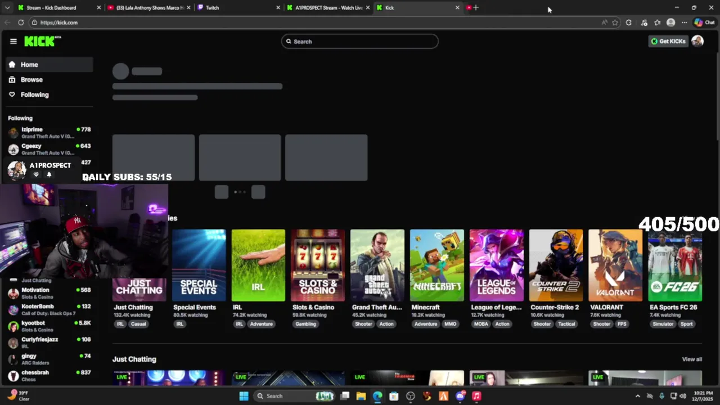This screenshot has height=405, width=720.
Task: Click Adventure tag under IRL
Action: (261, 324)
